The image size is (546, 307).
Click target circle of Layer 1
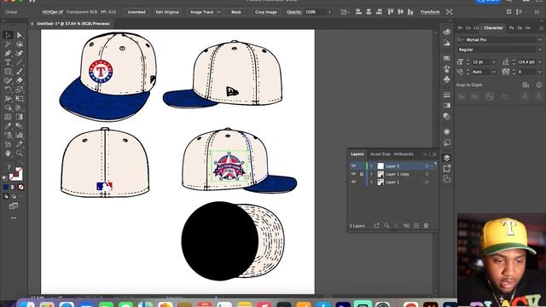(x=427, y=182)
